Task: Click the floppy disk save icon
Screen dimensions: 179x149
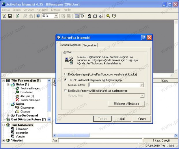Action: coord(10,16)
